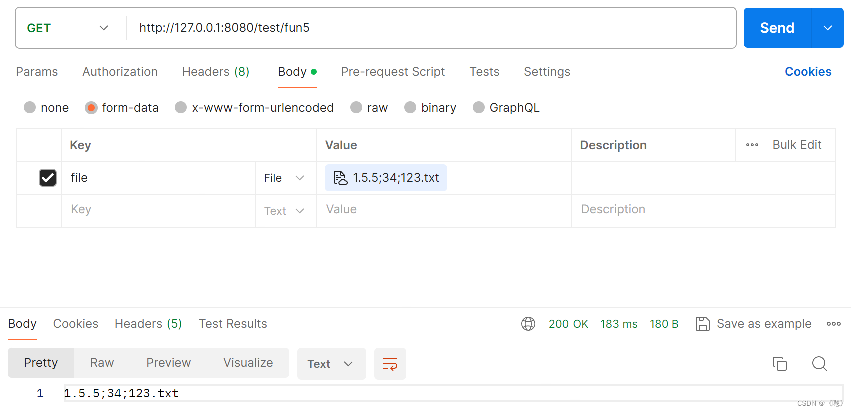Open the response more options dots
Viewport: 851px width, 411px height.
pos(834,324)
